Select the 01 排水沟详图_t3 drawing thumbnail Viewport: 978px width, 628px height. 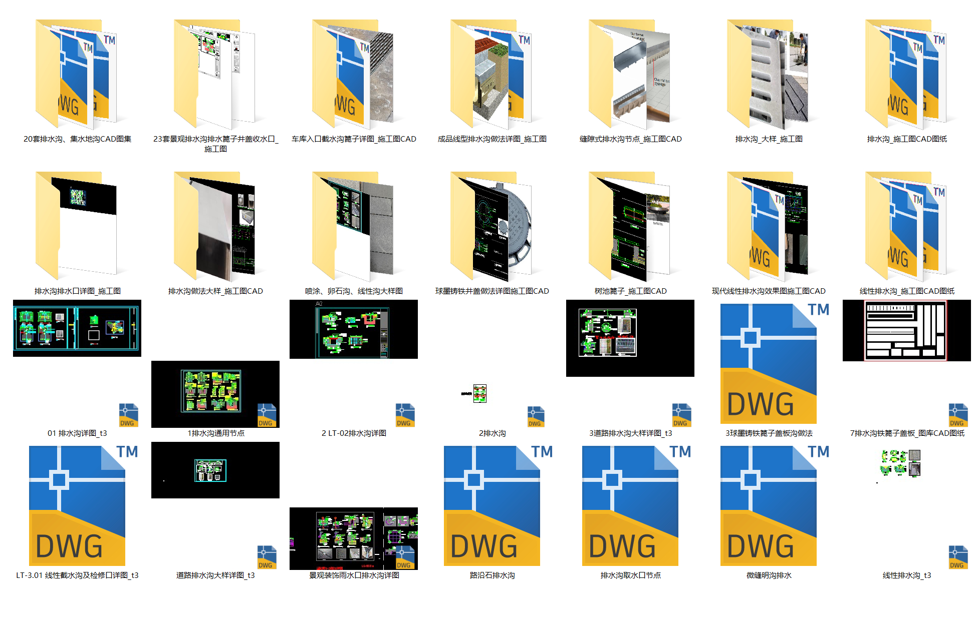[77, 328]
